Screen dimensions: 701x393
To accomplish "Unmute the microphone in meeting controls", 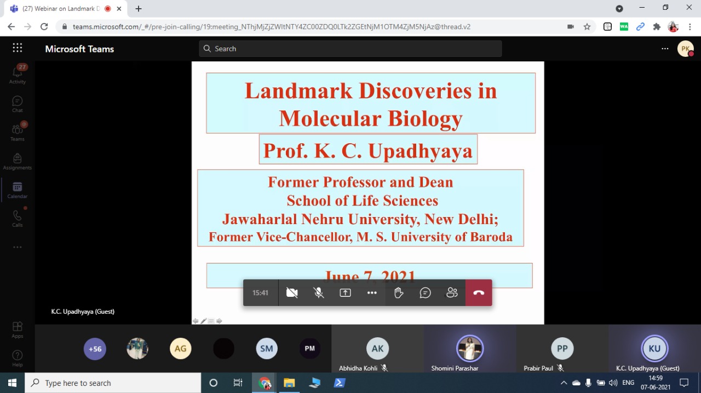I will (319, 293).
